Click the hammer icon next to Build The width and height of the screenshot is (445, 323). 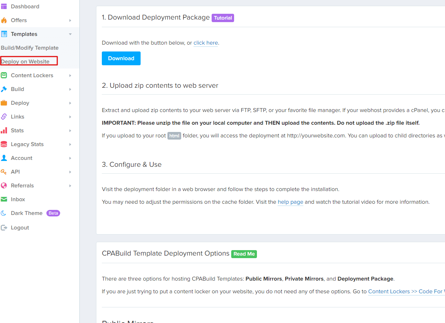4,89
